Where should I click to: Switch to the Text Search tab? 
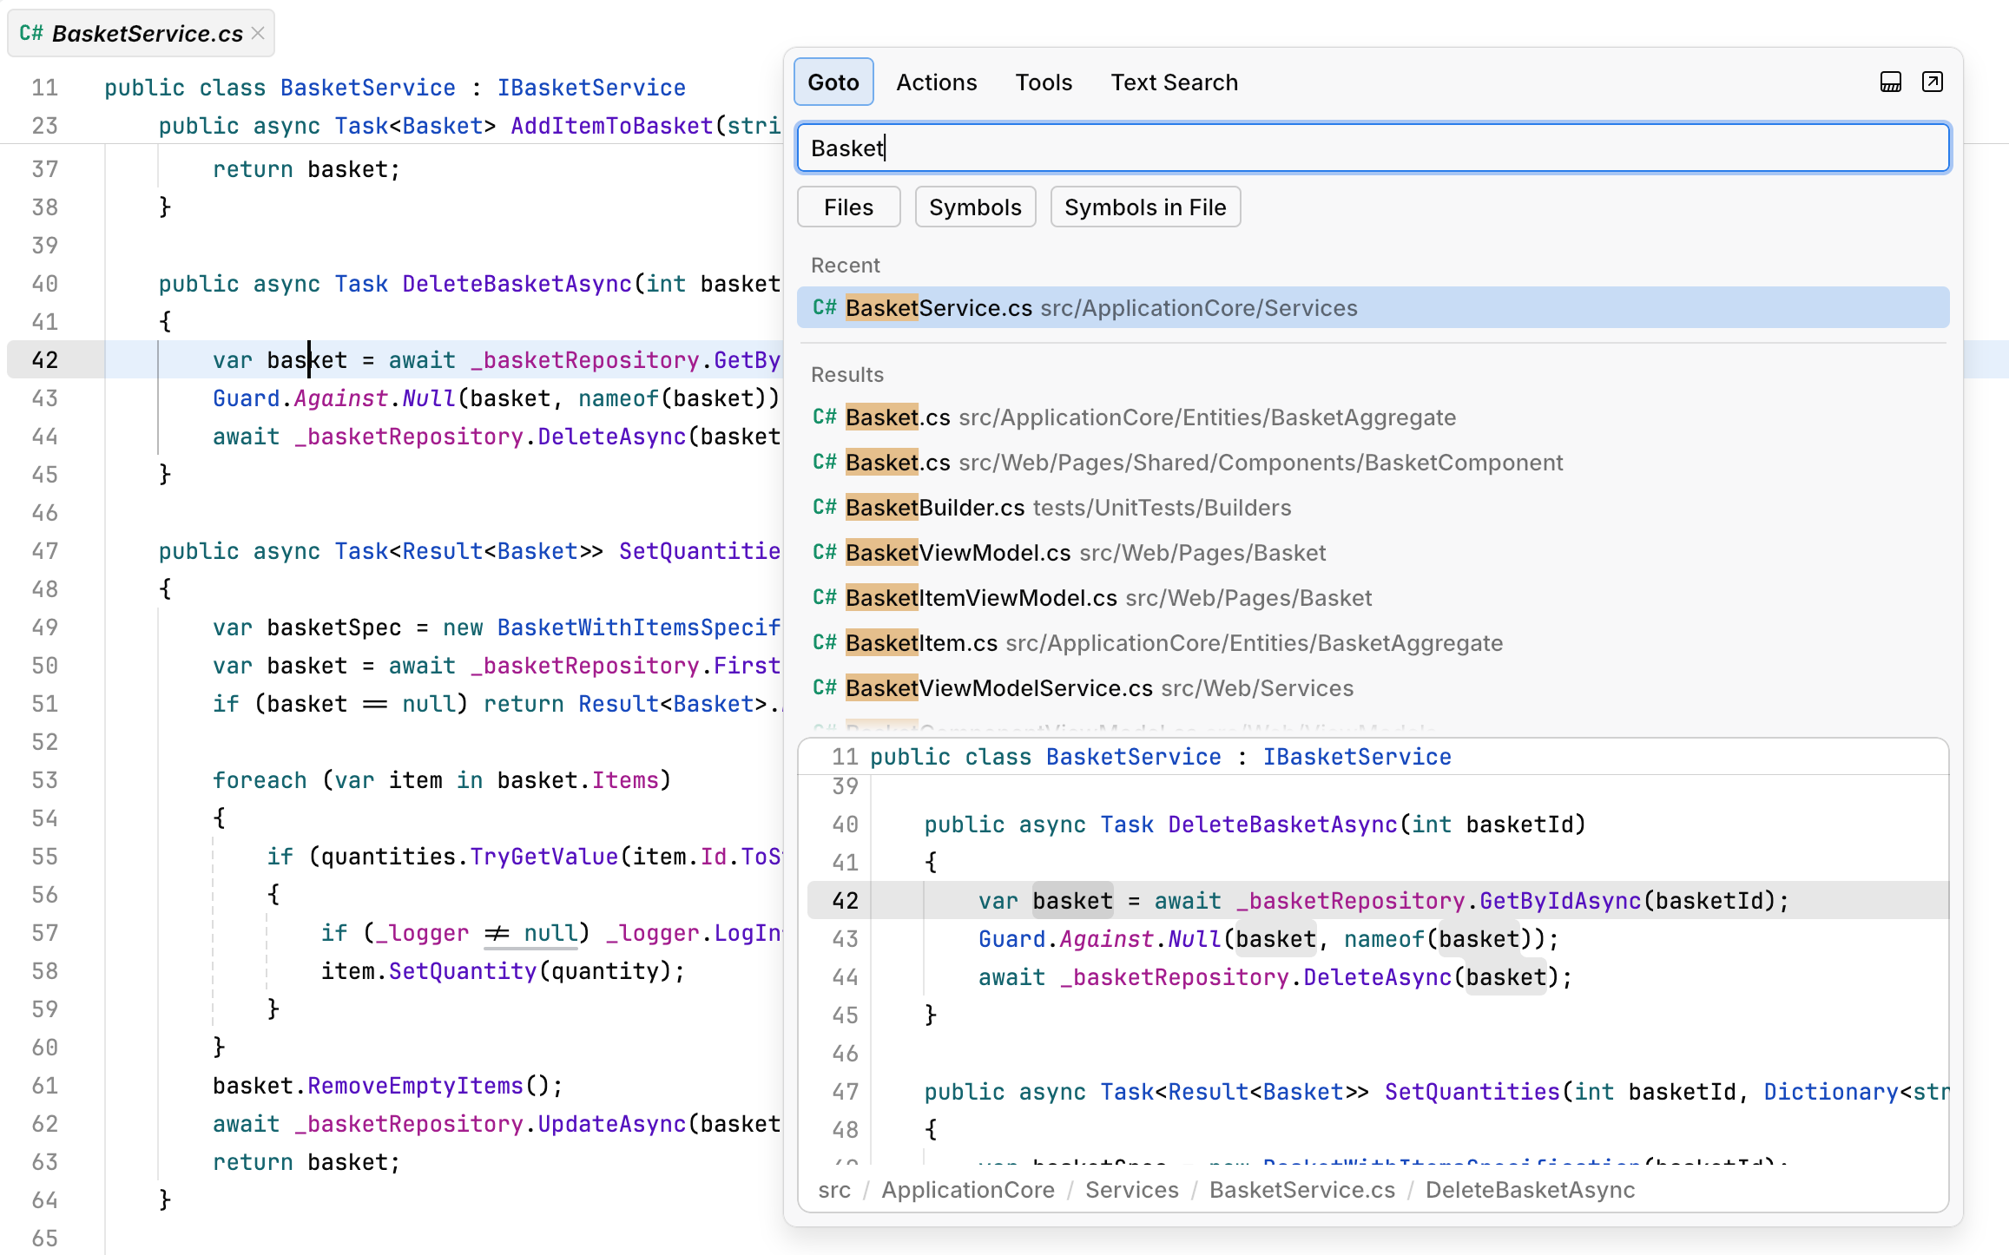point(1174,82)
